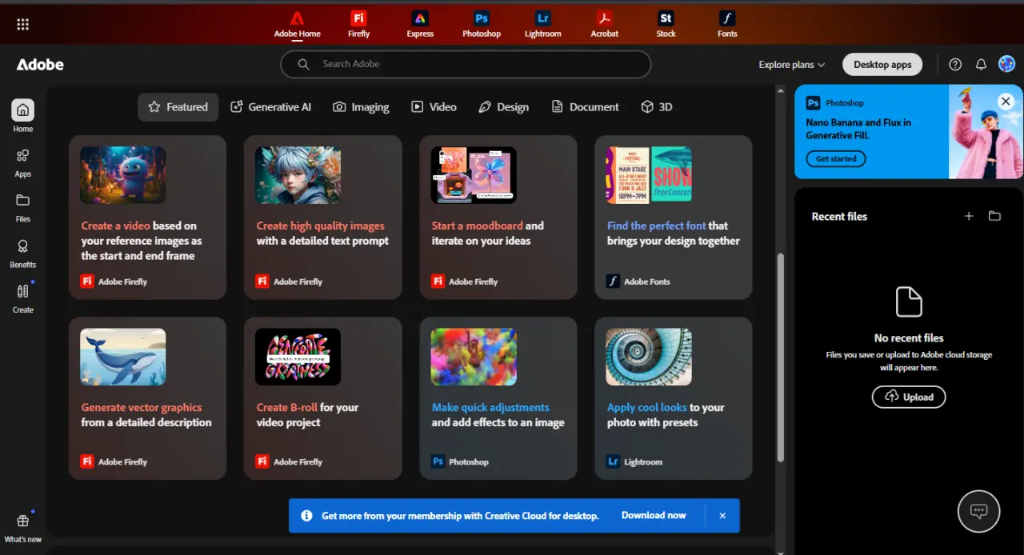Launch Firefly from the top bar
This screenshot has height=555, width=1024.
coord(358,24)
